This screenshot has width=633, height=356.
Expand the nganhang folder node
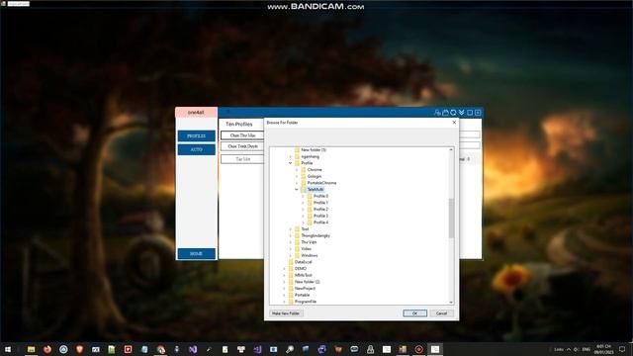pos(290,156)
